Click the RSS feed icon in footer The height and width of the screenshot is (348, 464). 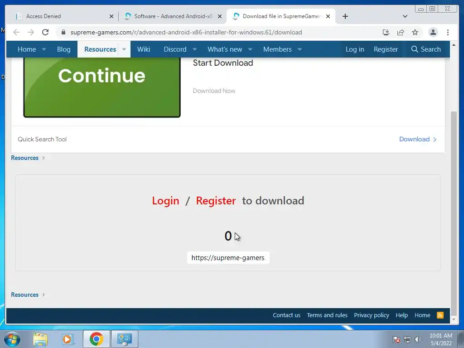point(440,315)
